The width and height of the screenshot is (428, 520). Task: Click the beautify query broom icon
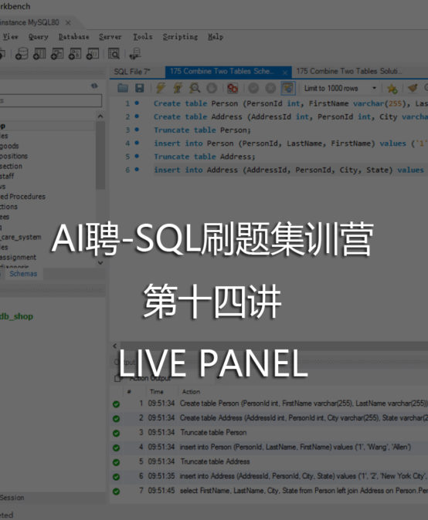(413, 88)
